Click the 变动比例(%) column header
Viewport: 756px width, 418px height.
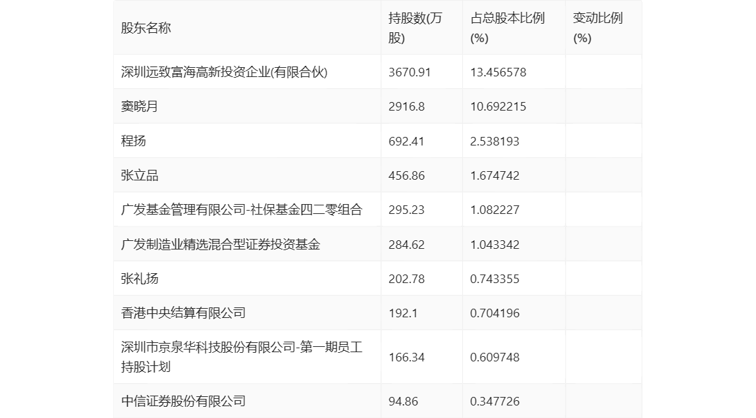[x=598, y=28]
